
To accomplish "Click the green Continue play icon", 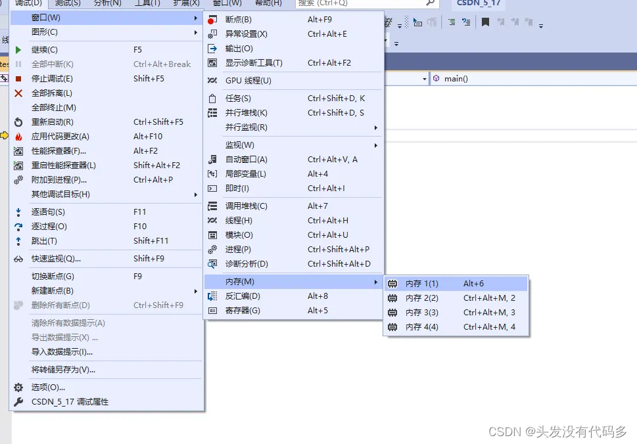I will (x=18, y=50).
